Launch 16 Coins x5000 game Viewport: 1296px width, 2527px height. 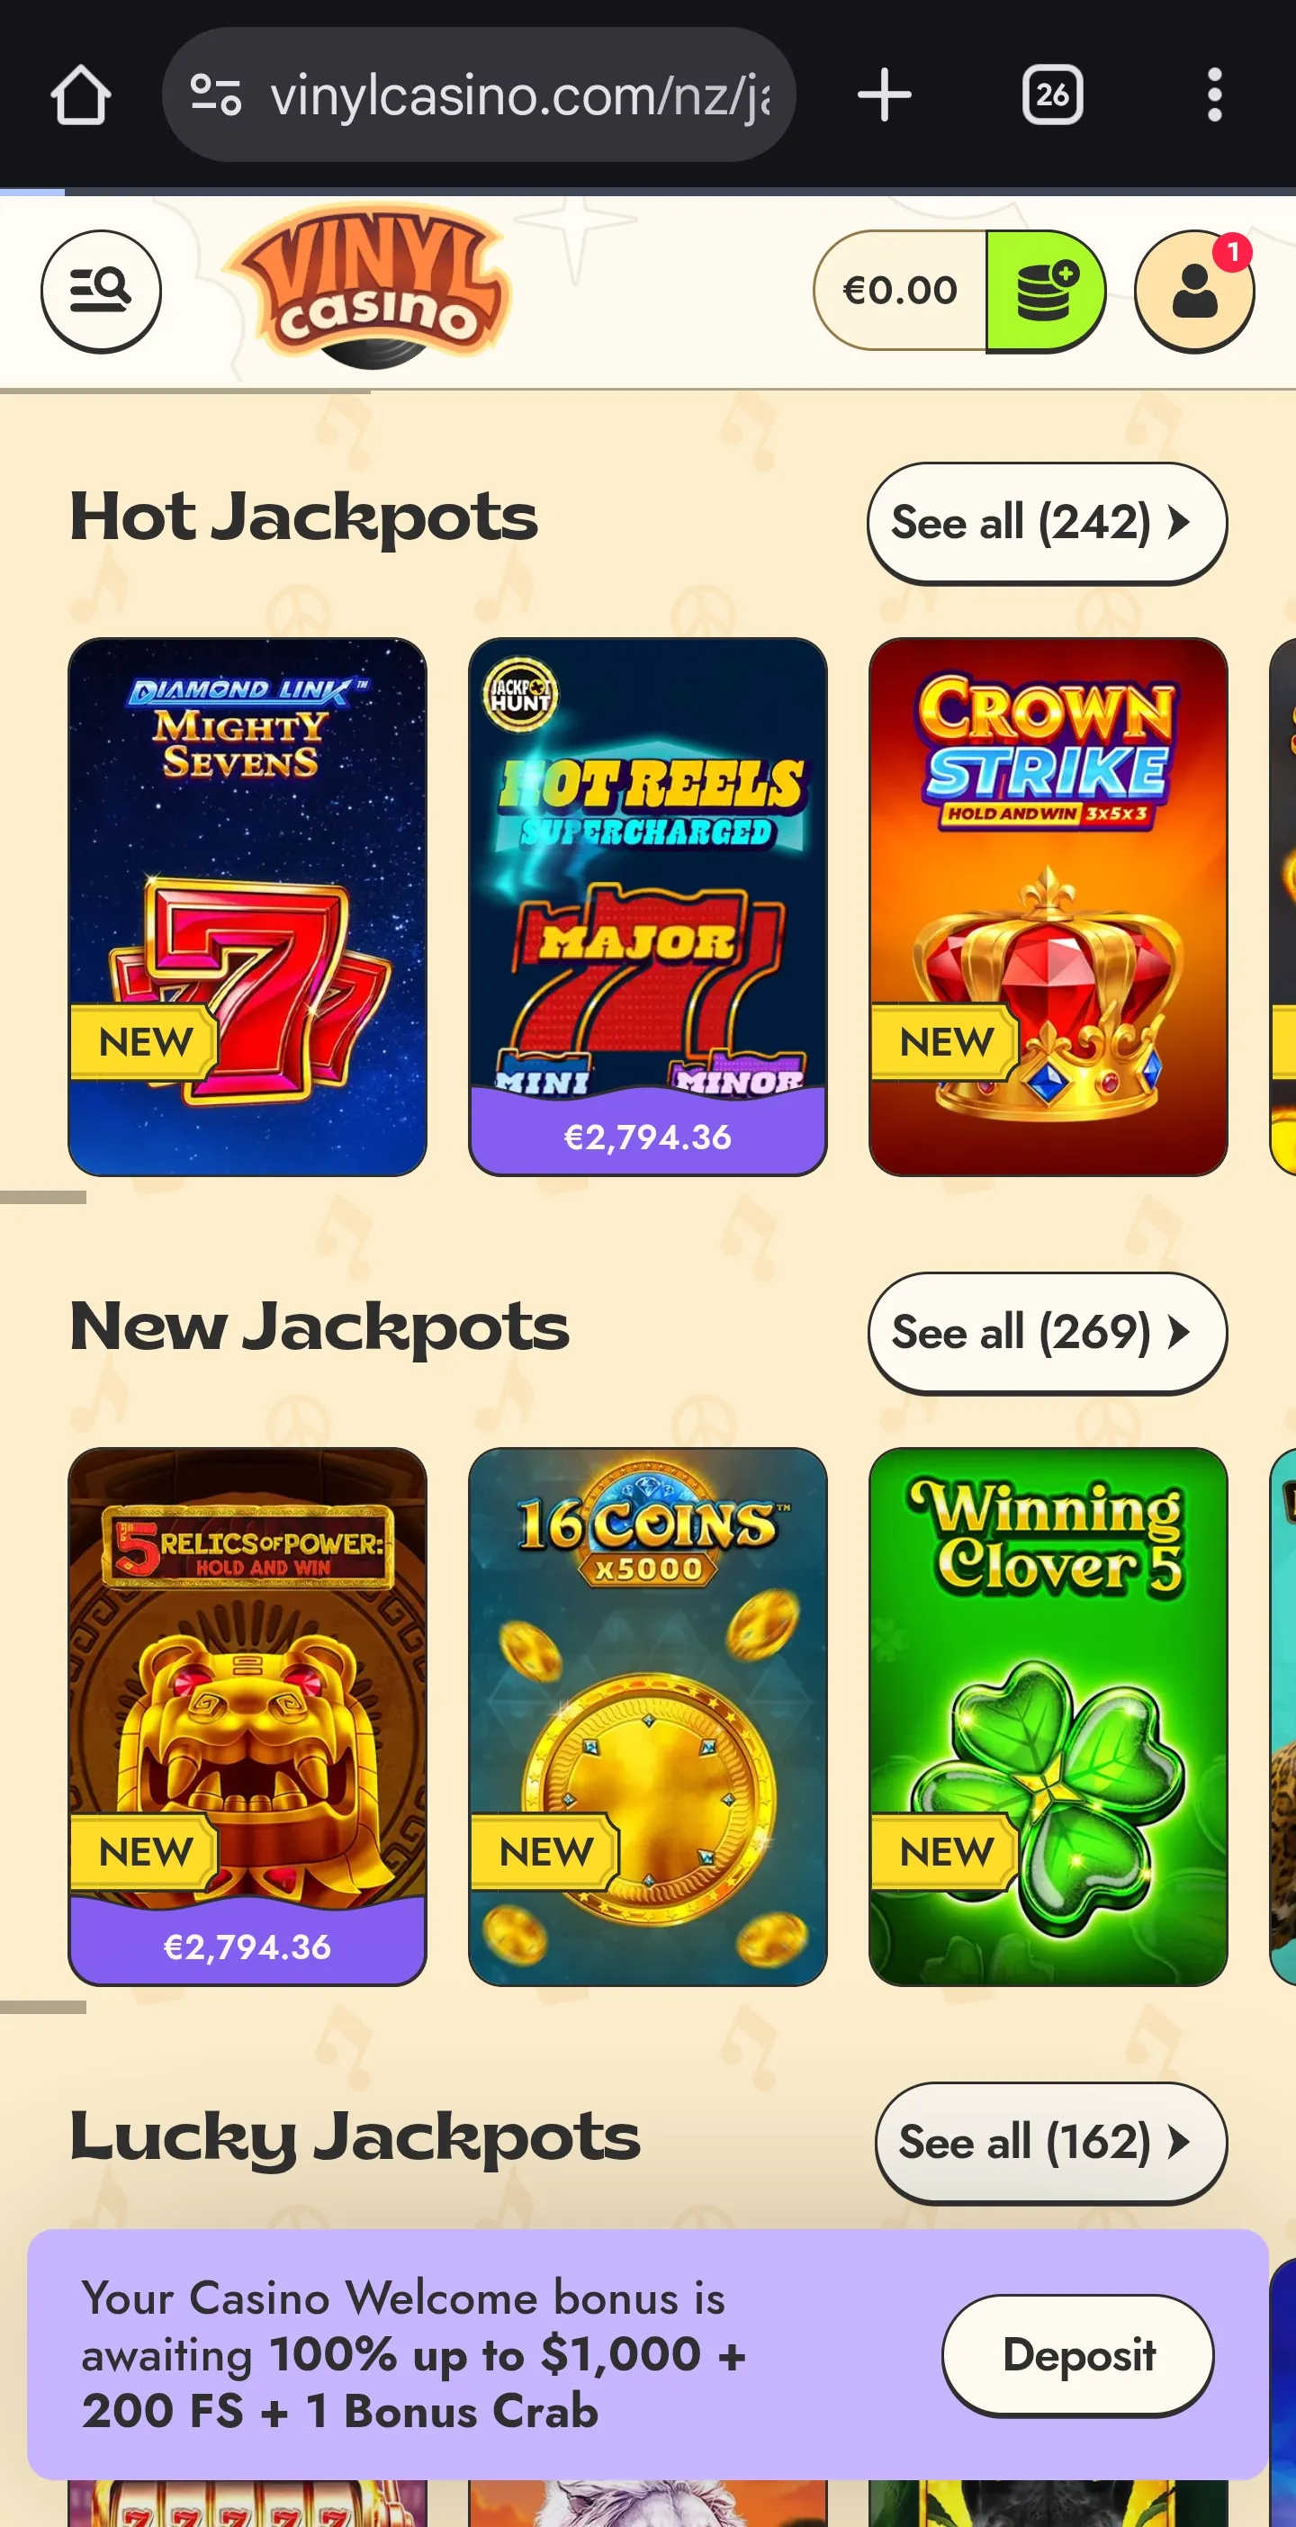[647, 1717]
